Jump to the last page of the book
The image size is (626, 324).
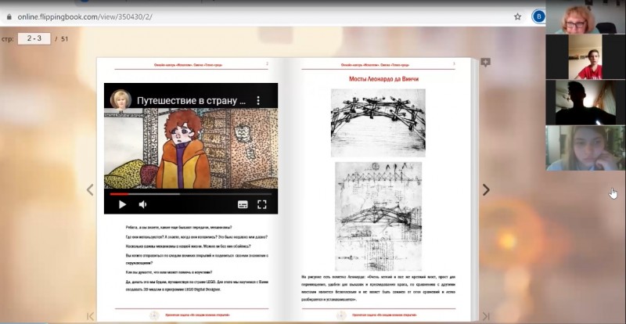coord(485,315)
